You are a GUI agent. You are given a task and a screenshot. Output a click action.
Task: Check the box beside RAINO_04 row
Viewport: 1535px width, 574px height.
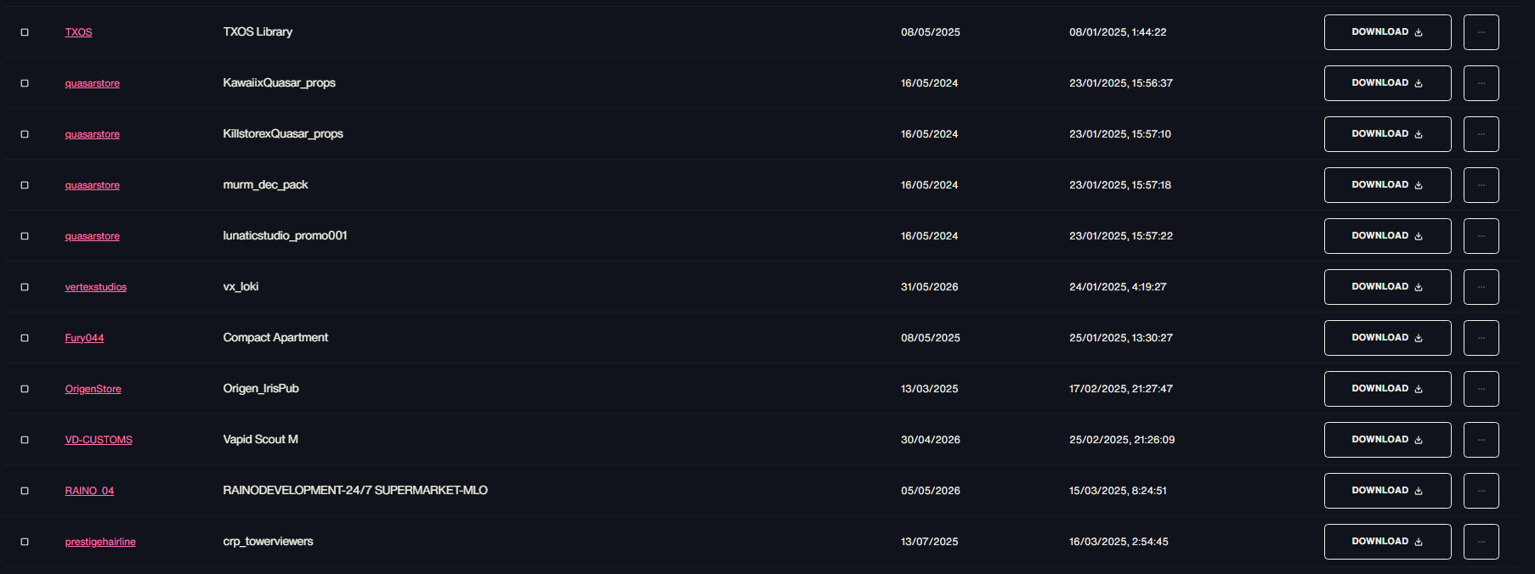pyautogui.click(x=25, y=491)
